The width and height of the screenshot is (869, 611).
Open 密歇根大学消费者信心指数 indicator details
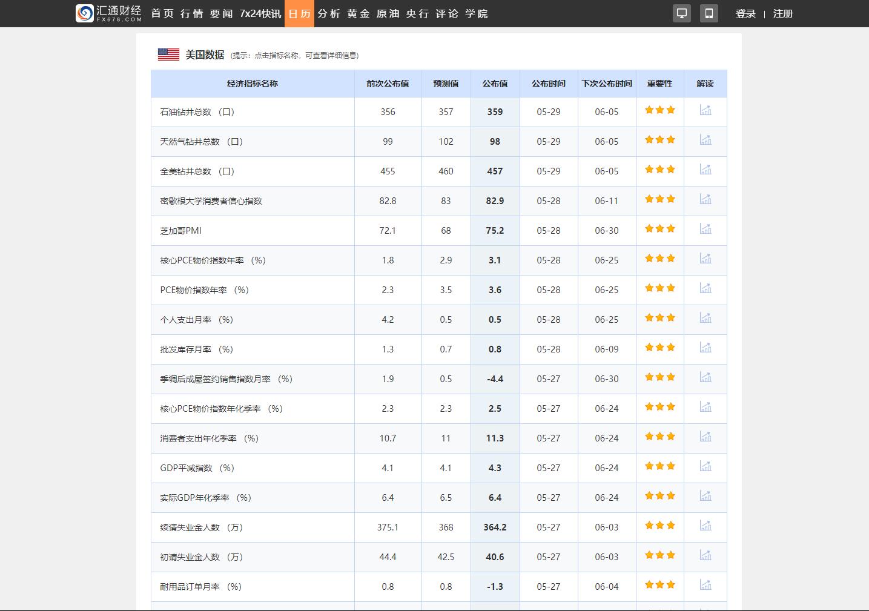(x=211, y=201)
